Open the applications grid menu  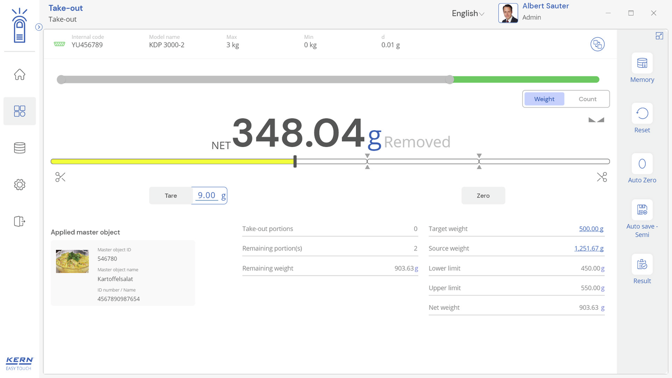19,111
